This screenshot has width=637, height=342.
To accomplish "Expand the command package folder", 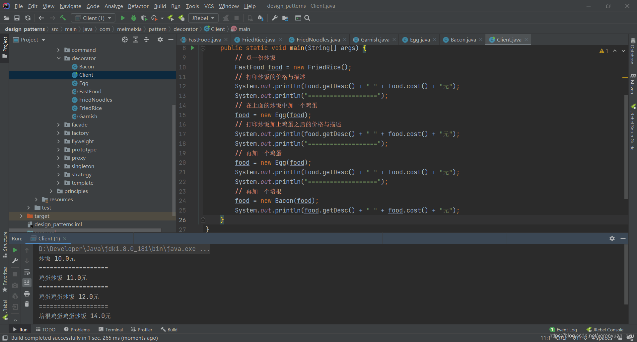I will (x=58, y=50).
